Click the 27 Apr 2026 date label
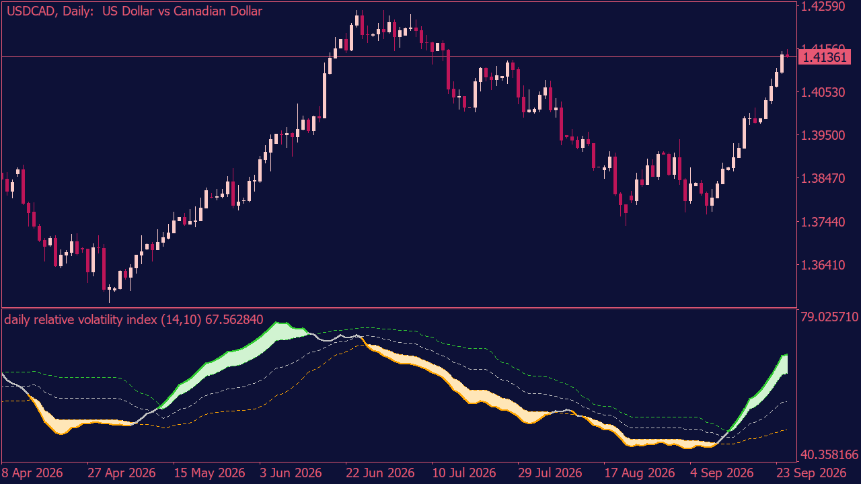This screenshot has height=484, width=861. [x=122, y=473]
